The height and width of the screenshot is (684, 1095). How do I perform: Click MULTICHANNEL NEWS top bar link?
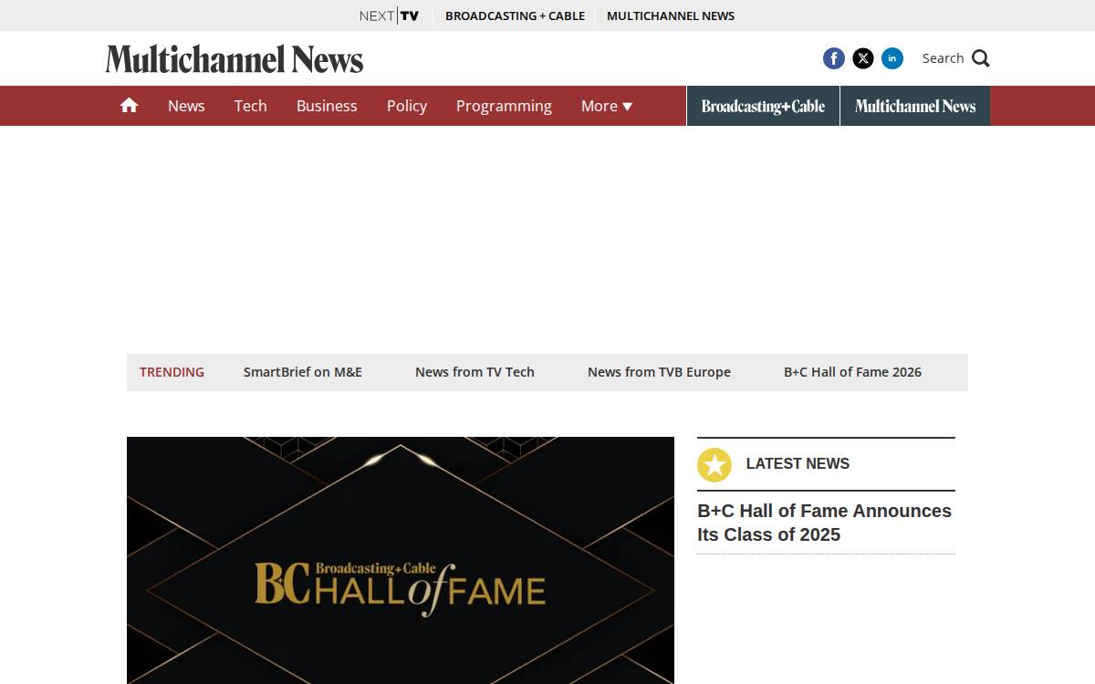tap(671, 16)
